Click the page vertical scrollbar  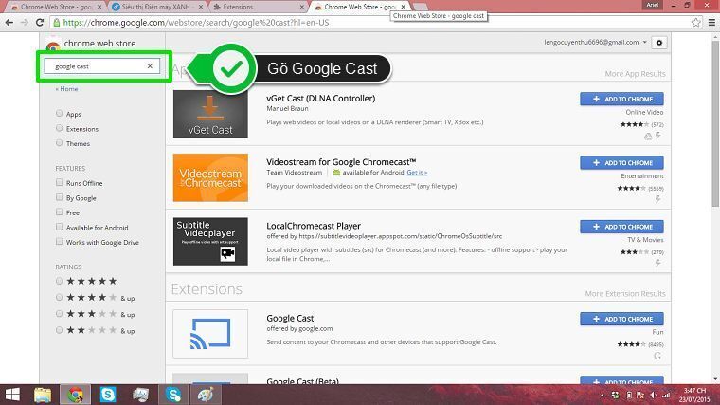point(715,124)
